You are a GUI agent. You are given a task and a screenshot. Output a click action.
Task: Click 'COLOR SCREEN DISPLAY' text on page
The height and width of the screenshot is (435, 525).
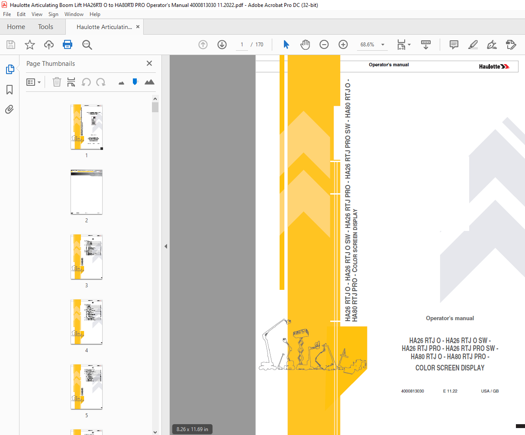pyautogui.click(x=450, y=368)
